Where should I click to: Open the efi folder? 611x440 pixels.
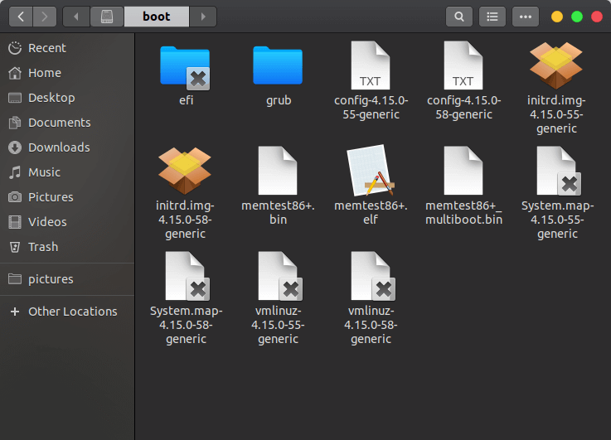tap(185, 67)
